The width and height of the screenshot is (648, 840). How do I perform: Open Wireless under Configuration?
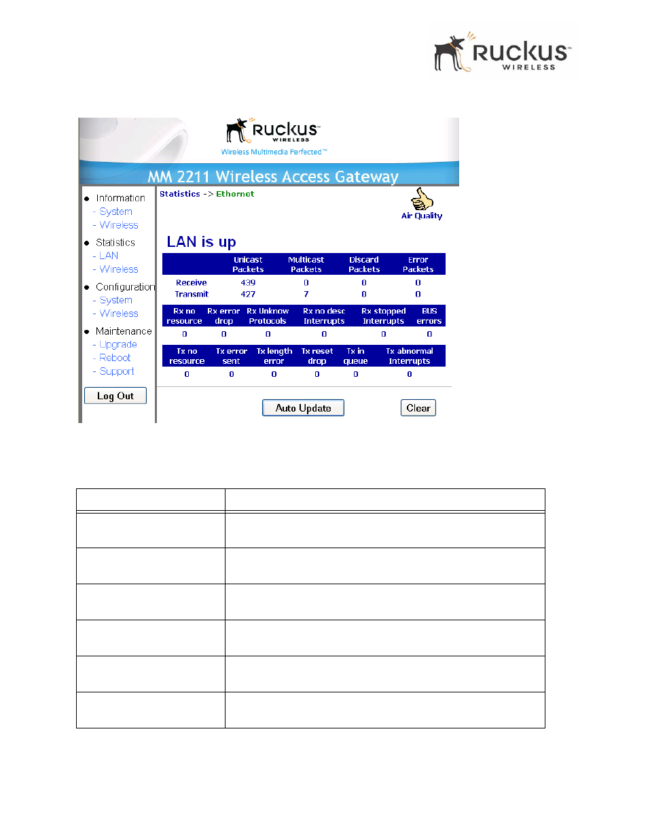[x=119, y=314]
